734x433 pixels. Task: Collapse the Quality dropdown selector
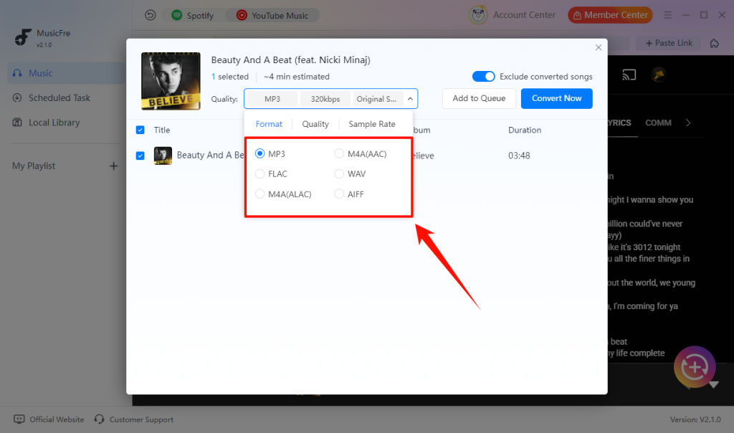(x=410, y=99)
